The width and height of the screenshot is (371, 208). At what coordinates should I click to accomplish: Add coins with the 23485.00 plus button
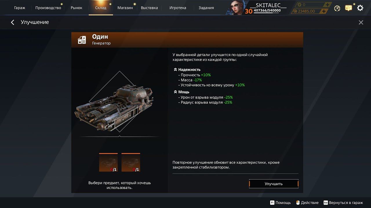323,11
